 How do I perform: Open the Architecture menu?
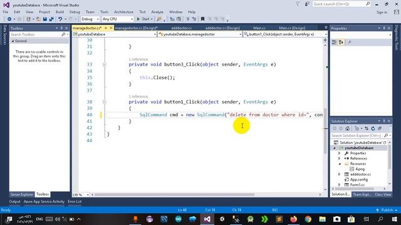coord(123,12)
